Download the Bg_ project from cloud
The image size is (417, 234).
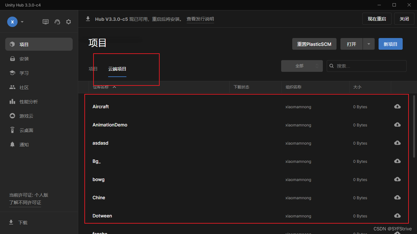pyautogui.click(x=397, y=161)
